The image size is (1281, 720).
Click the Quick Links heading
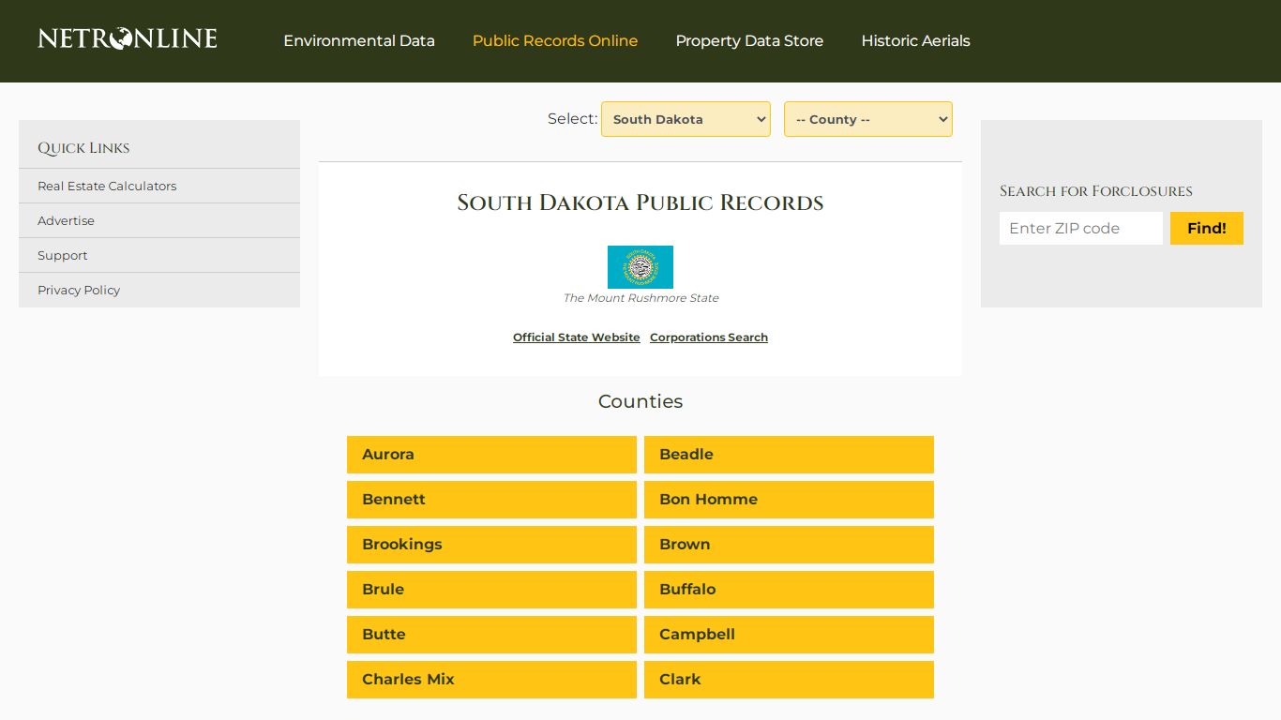(x=83, y=148)
